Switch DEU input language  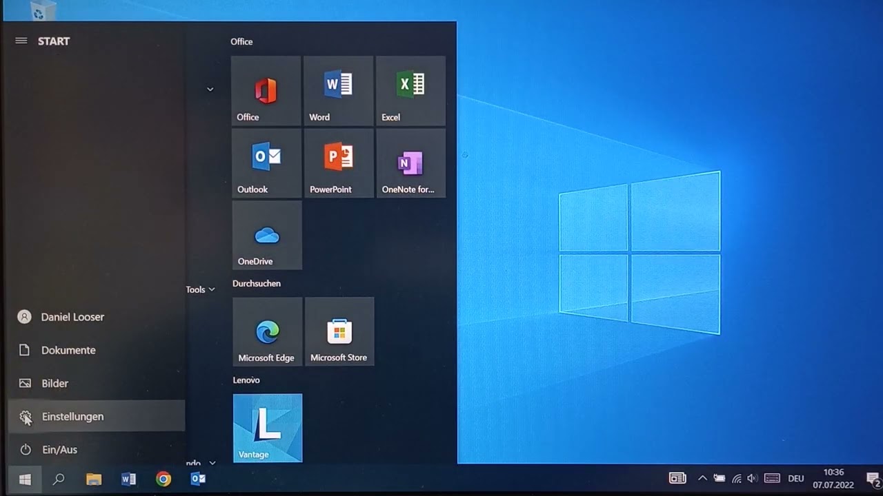tap(795, 479)
